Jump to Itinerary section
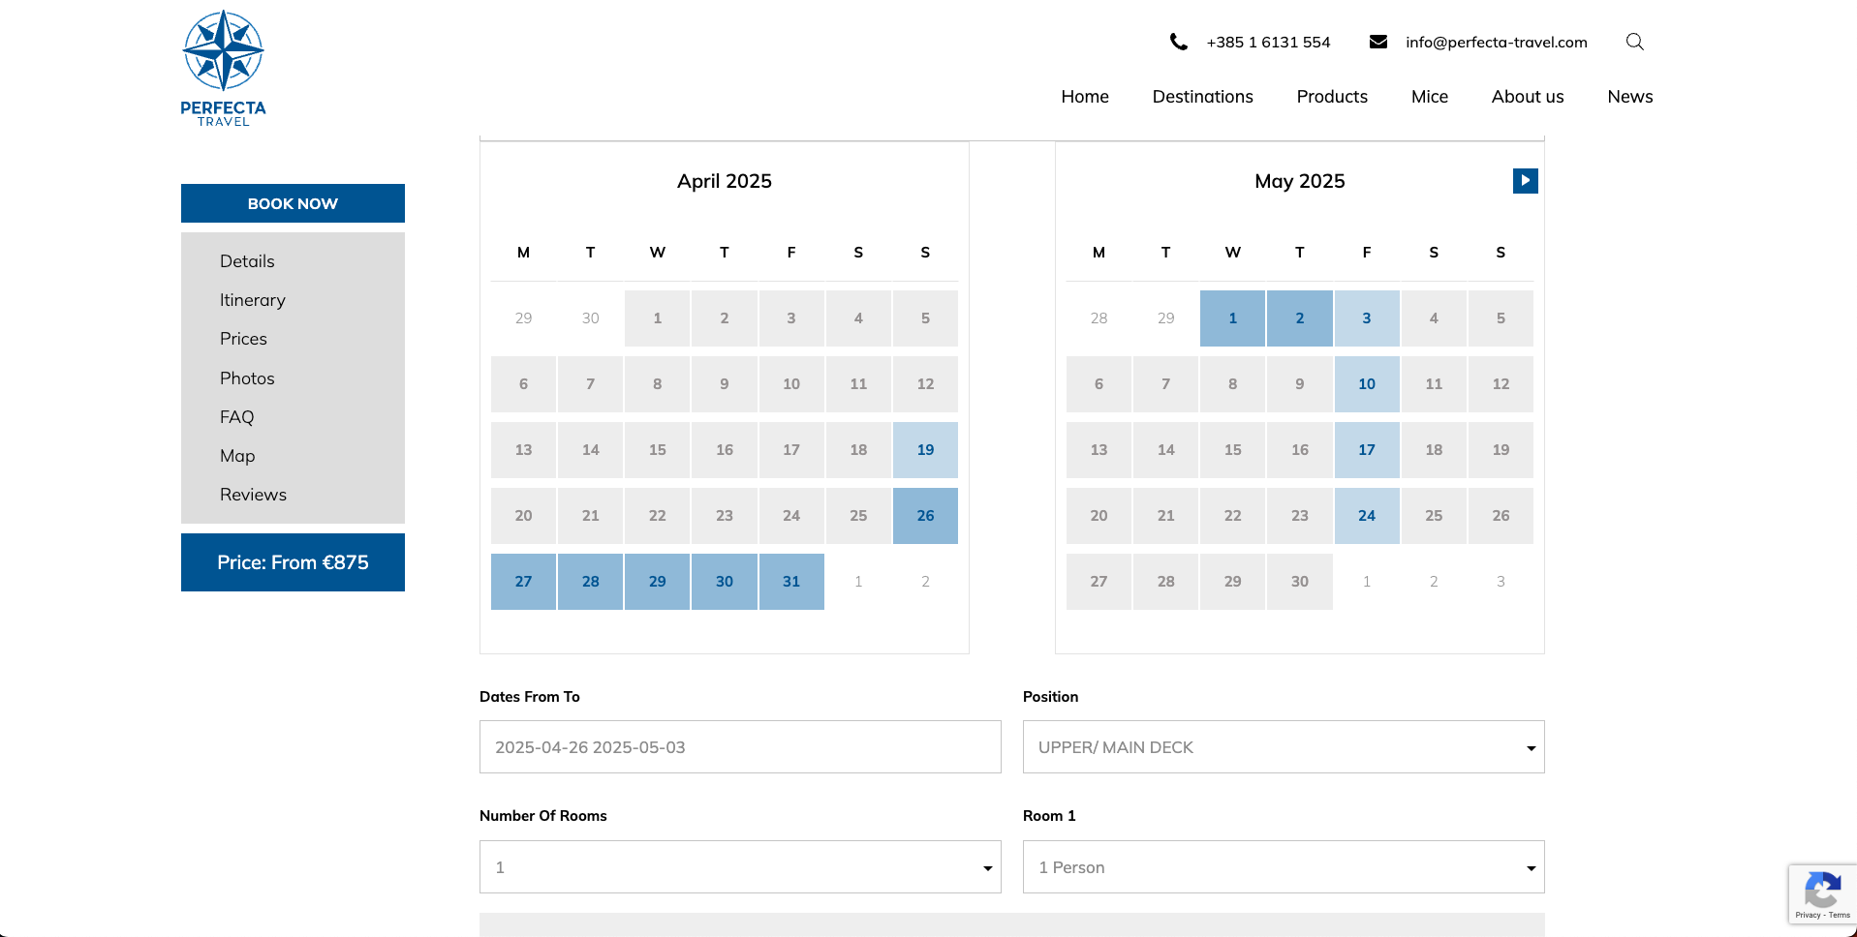 pos(253,300)
